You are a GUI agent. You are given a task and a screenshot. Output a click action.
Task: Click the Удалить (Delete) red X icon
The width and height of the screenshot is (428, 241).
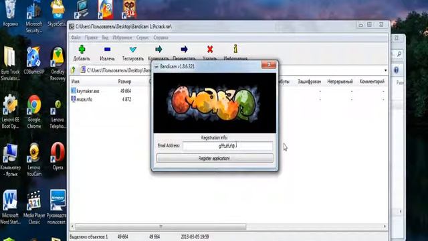(x=210, y=49)
